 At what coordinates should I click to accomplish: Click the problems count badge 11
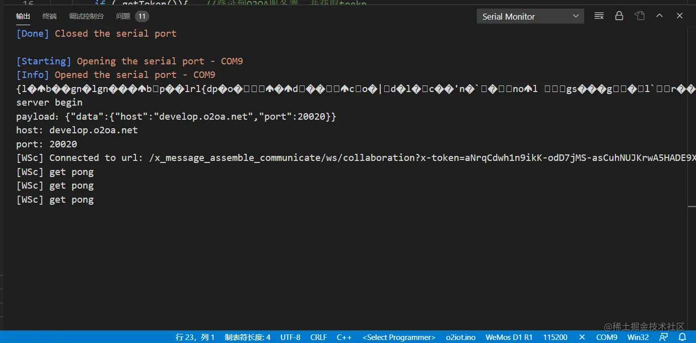pos(142,17)
